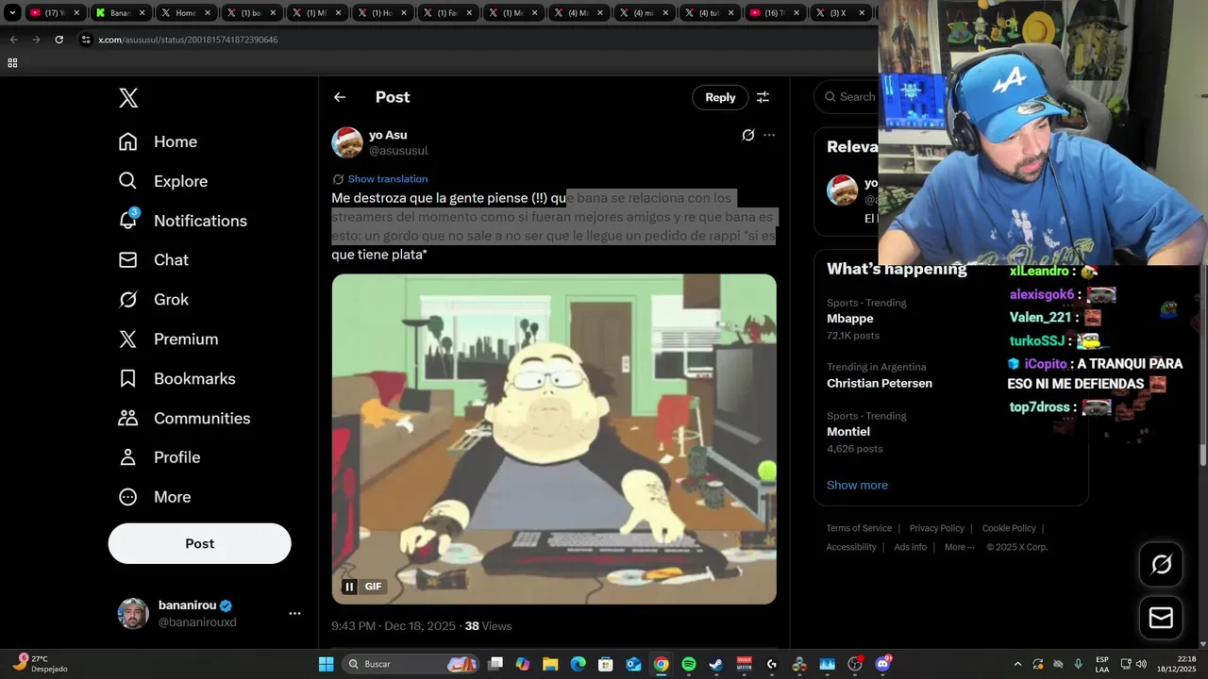Image resolution: width=1208 pixels, height=679 pixels.
Task: Open Spotify from the taskbar
Action: tap(689, 664)
